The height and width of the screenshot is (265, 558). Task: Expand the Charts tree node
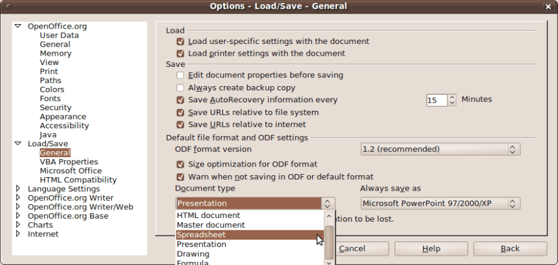[17, 225]
